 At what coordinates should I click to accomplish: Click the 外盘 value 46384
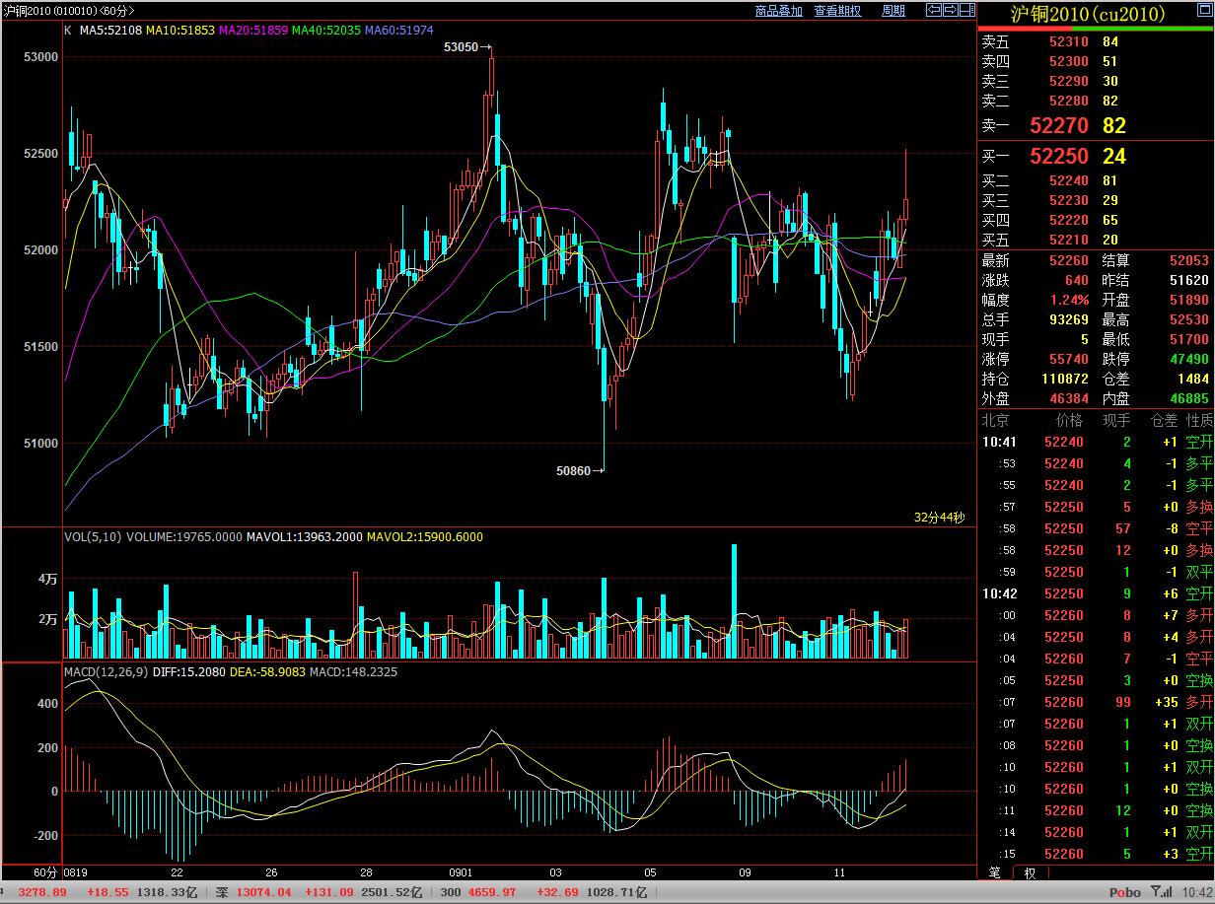(1069, 398)
